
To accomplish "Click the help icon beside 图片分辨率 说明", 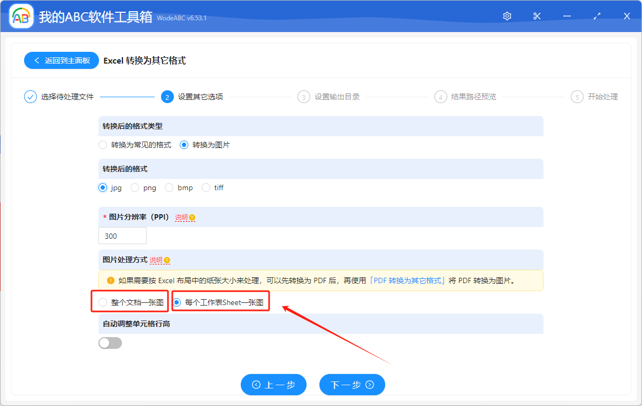I will [x=192, y=217].
